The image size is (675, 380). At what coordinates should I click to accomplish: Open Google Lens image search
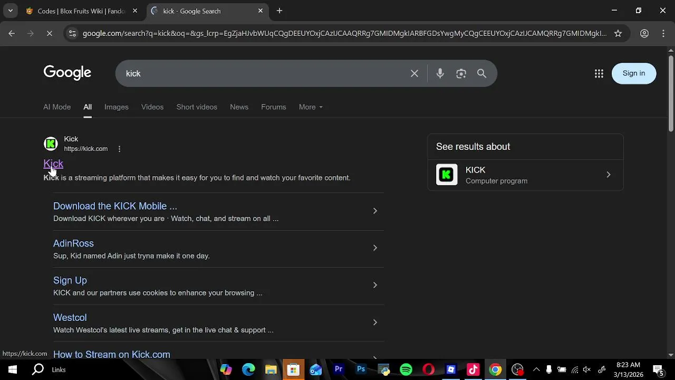point(461,73)
